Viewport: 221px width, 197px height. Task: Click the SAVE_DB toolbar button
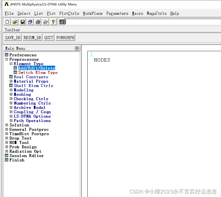13,38
